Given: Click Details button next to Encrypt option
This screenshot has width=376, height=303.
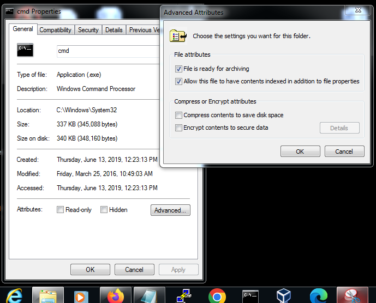Looking at the screenshot, I should 339,128.
